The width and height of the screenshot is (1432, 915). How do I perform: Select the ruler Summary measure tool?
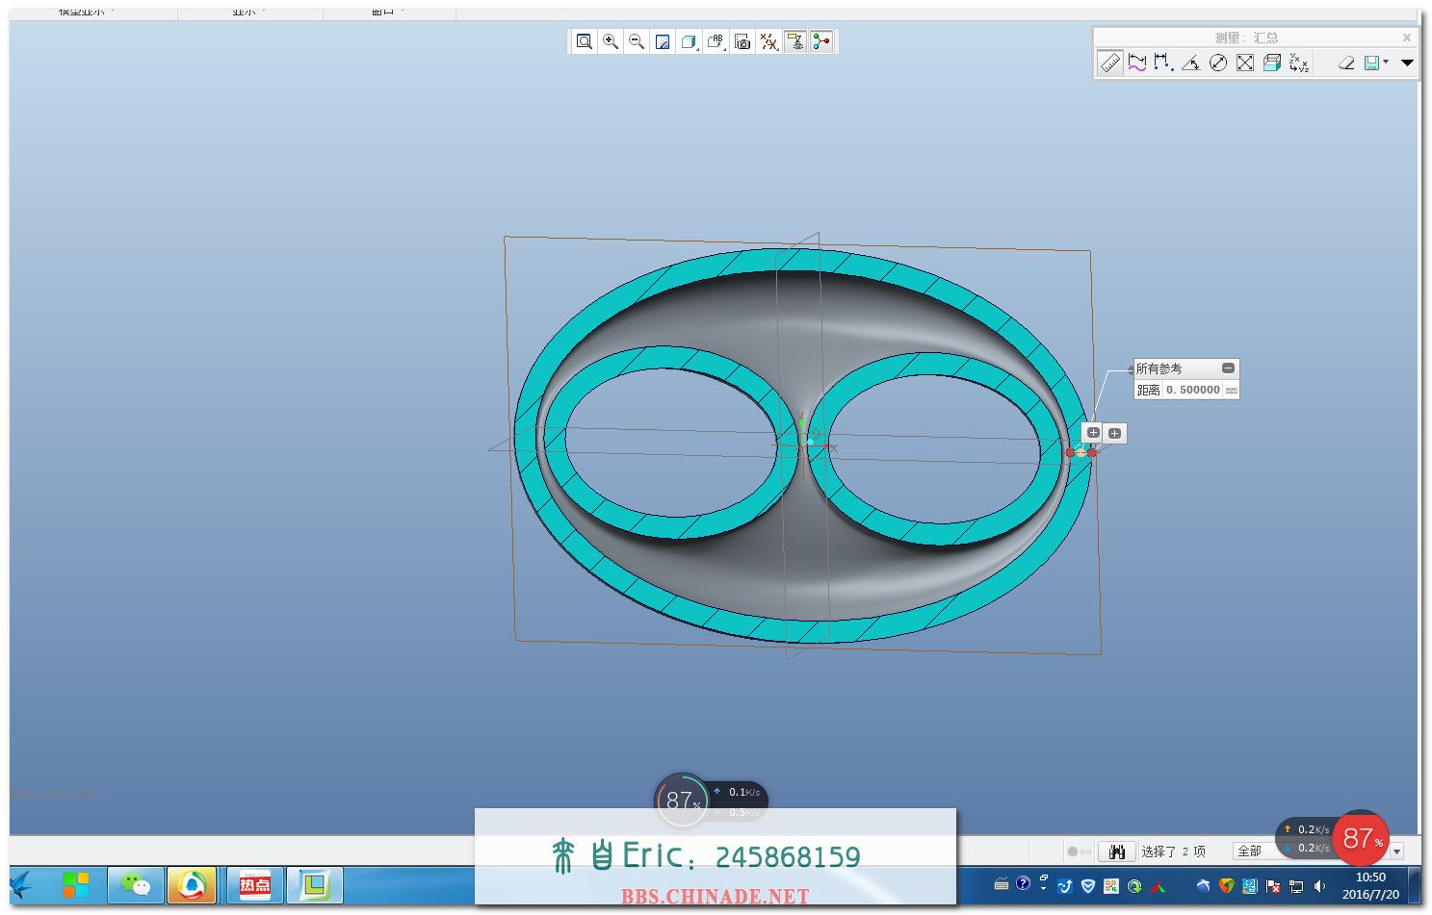click(1110, 63)
